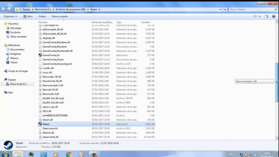Click the Vídeos library icon
279x157 pixels.
[8, 62]
